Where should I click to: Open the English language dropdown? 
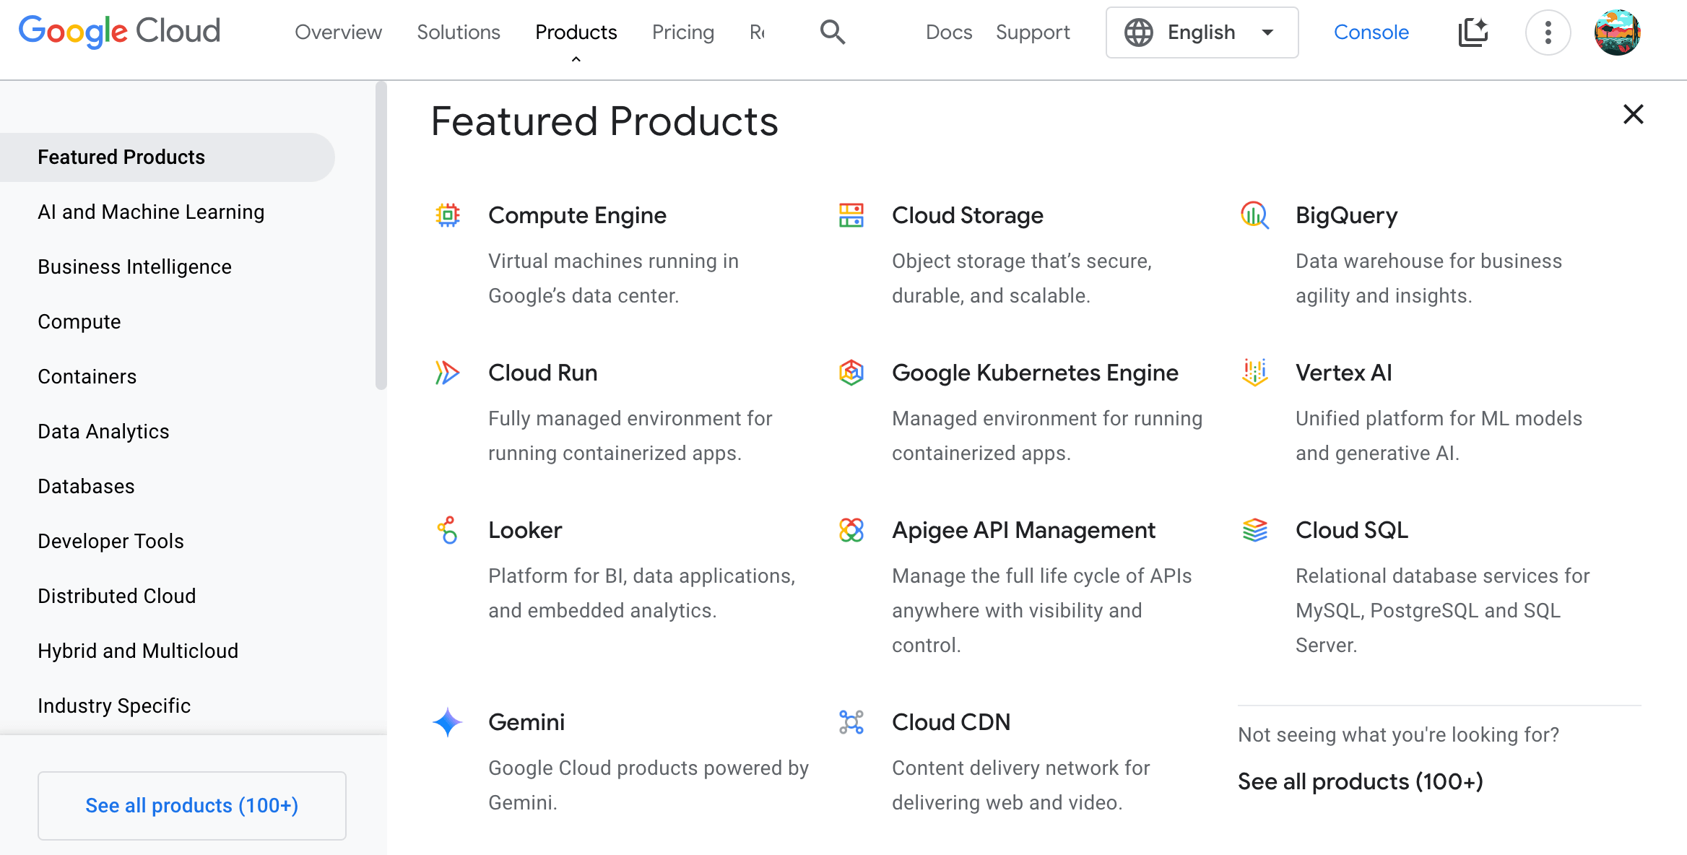pos(1202,32)
